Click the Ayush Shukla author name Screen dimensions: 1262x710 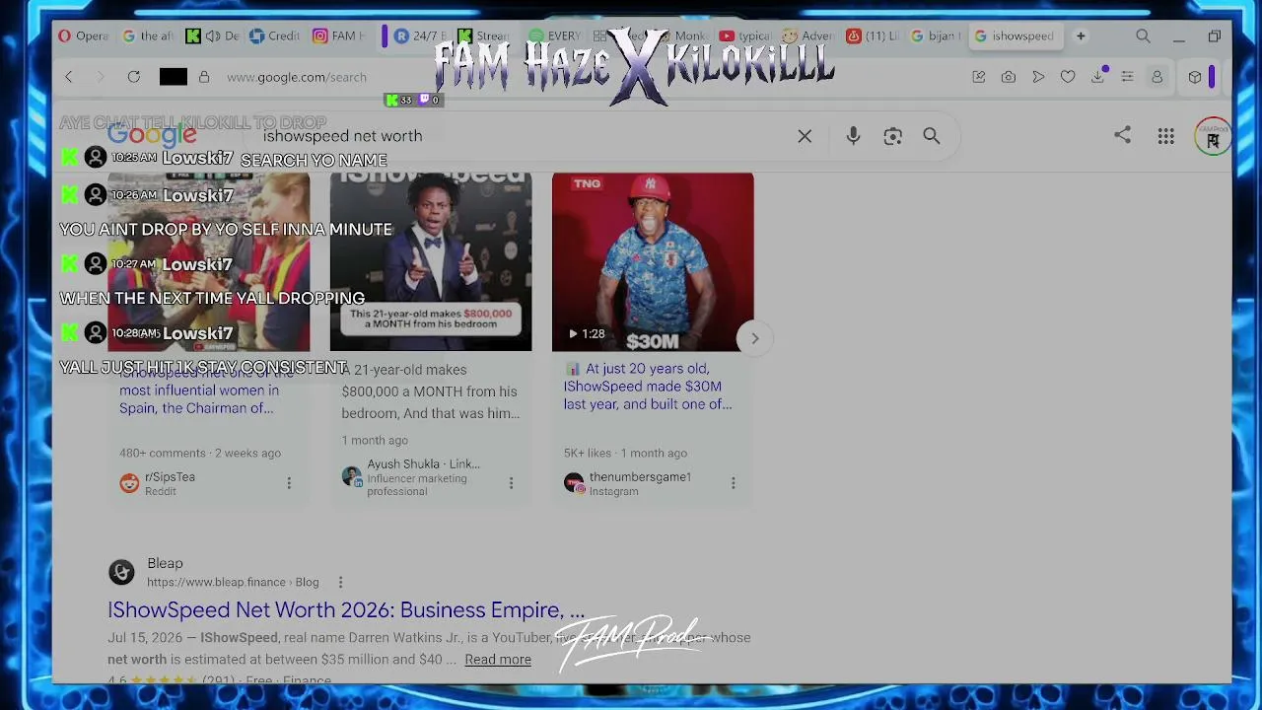[x=423, y=464]
